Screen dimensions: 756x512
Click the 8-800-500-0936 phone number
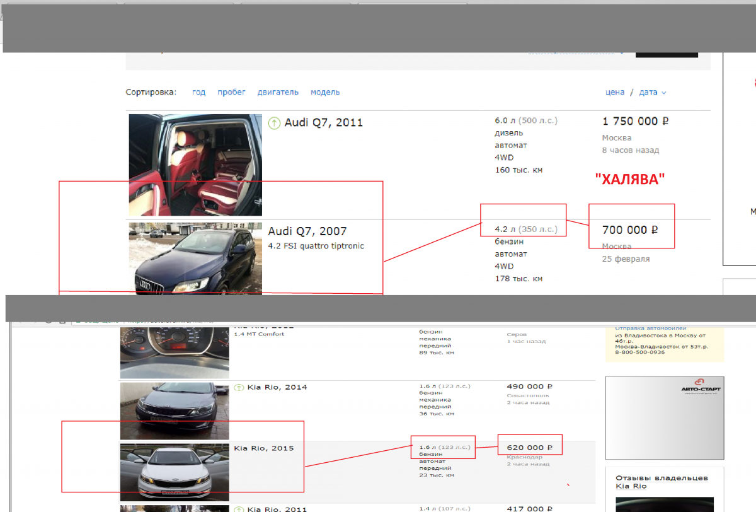[640, 352]
